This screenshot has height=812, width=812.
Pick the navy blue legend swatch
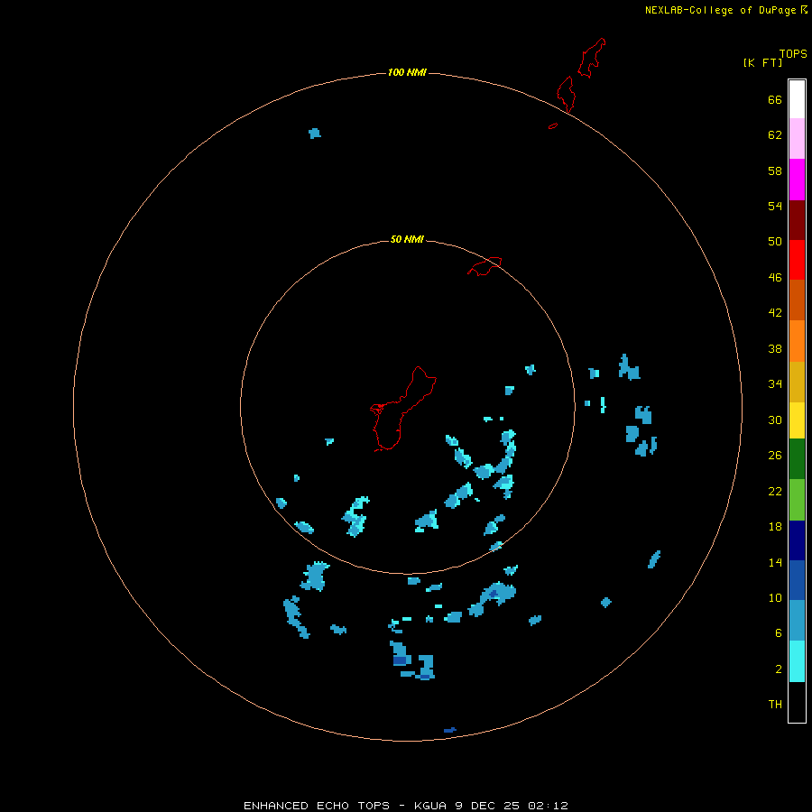tap(797, 540)
